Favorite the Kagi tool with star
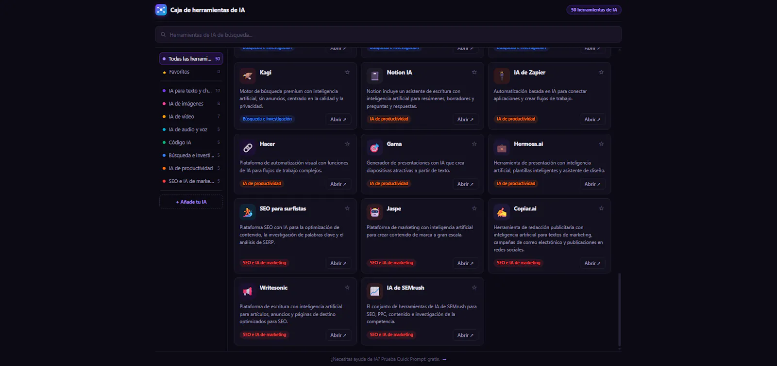The image size is (777, 366). pyautogui.click(x=347, y=72)
